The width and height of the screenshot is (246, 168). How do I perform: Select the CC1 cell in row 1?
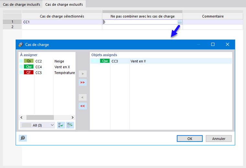tap(62, 22)
